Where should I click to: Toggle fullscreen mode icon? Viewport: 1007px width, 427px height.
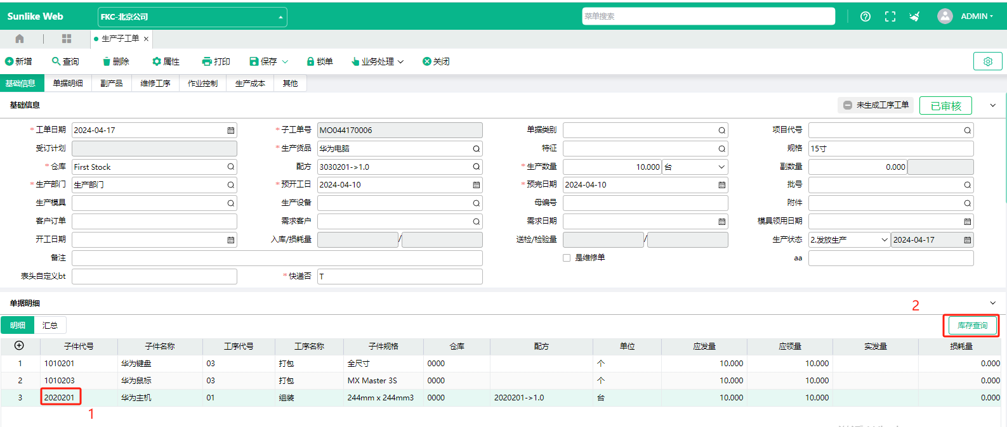(x=890, y=16)
